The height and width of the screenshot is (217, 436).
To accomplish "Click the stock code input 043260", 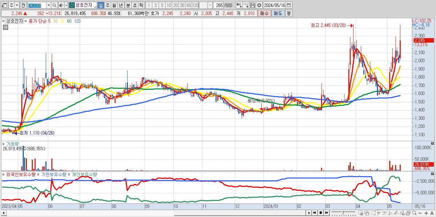I will click(x=36, y=6).
